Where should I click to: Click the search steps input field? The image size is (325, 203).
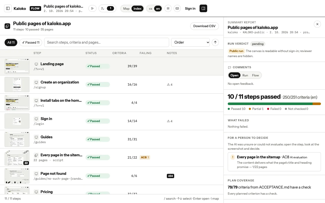(x=107, y=42)
